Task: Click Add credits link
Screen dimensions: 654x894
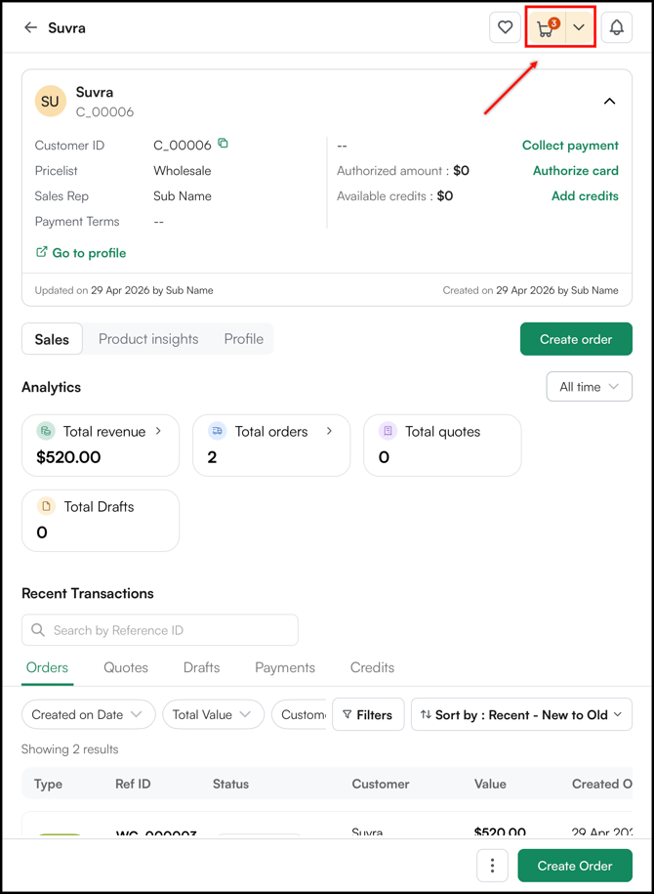Action: (585, 196)
